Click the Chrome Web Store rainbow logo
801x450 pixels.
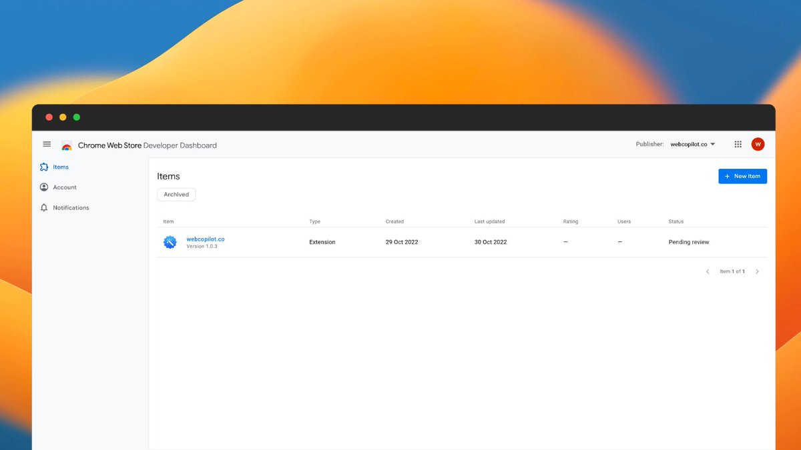[67, 145]
